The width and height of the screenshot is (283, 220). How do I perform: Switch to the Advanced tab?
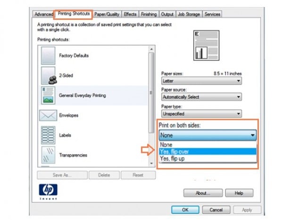click(43, 14)
